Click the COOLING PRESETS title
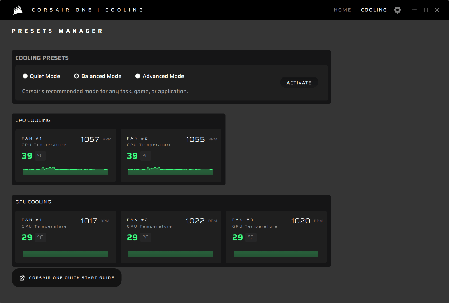The image size is (449, 303). pyautogui.click(x=42, y=58)
